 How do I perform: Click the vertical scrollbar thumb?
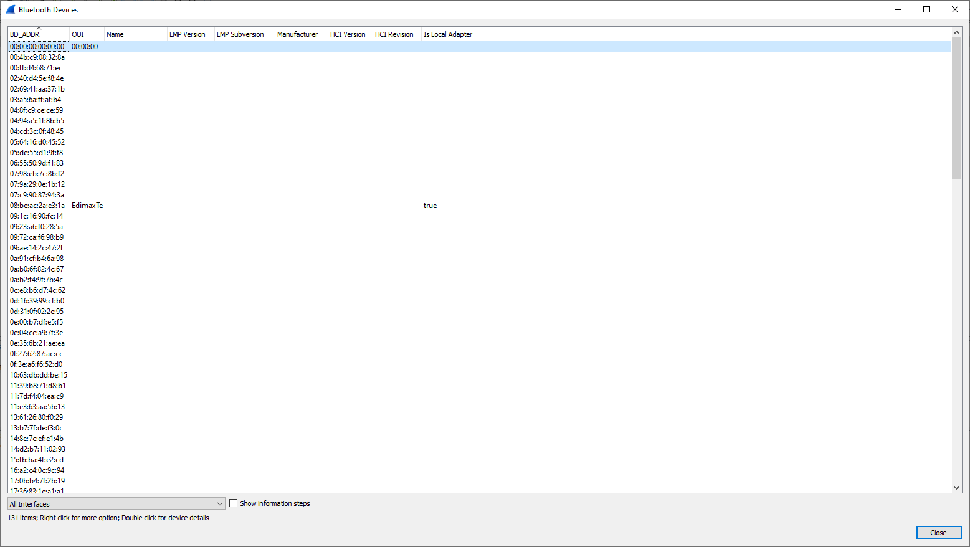(x=957, y=108)
